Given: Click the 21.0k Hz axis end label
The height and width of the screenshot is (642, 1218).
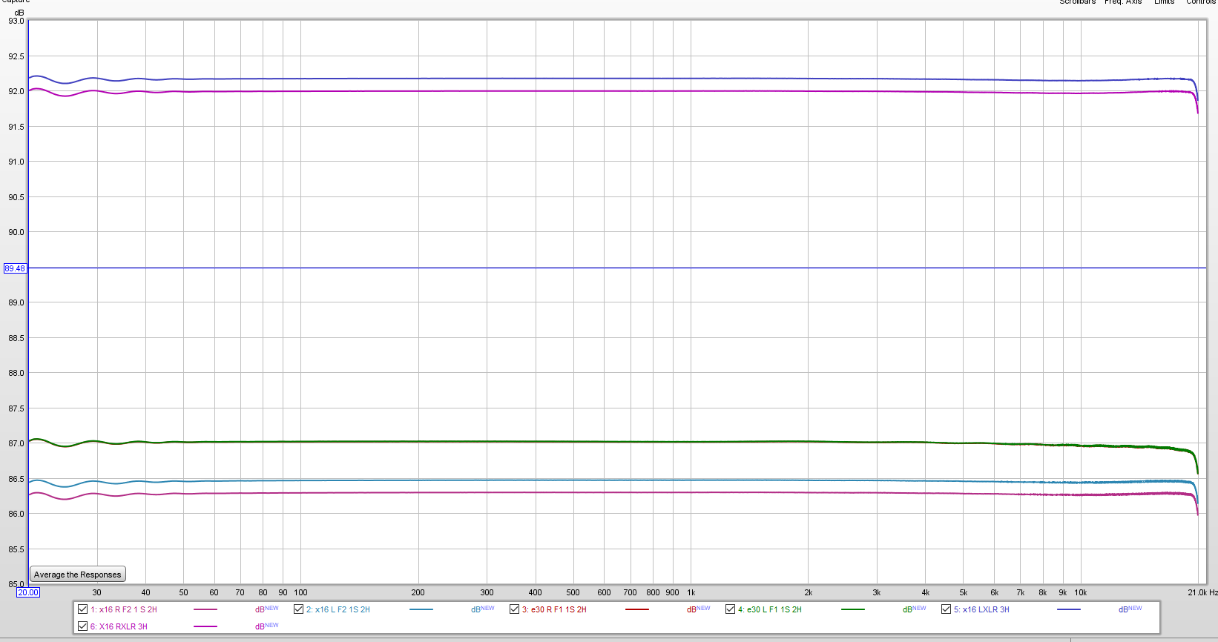Looking at the screenshot, I should 1202,592.
